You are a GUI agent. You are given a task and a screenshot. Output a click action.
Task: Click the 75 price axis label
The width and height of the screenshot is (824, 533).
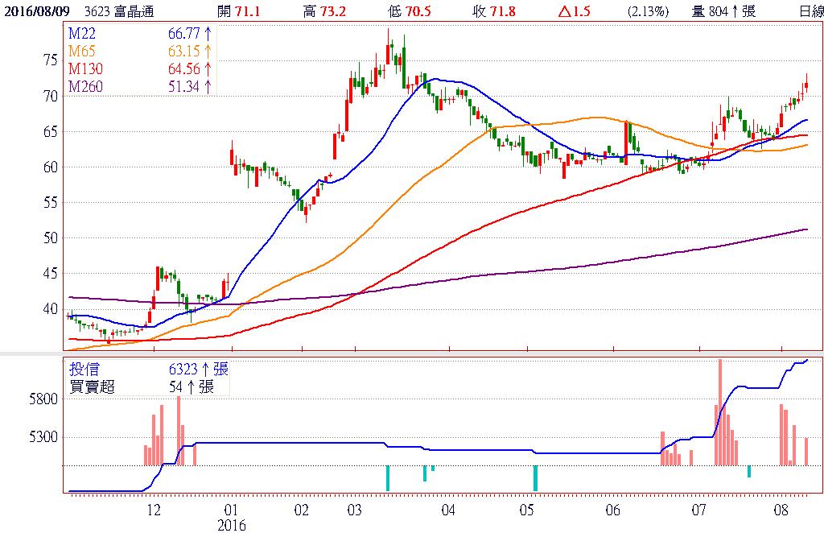pos(50,60)
